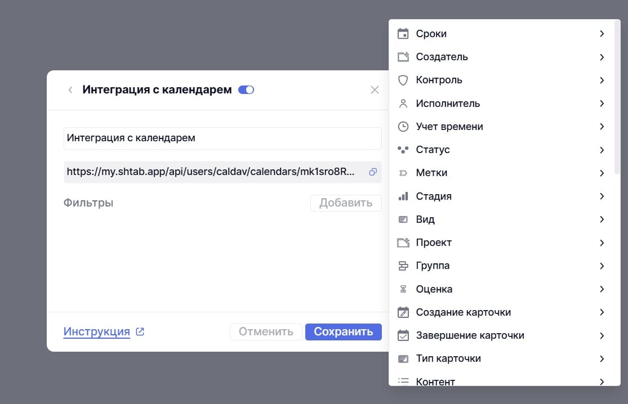The image size is (628, 404).
Task: Click the shield icon beside Контроль
Action: coord(403,80)
